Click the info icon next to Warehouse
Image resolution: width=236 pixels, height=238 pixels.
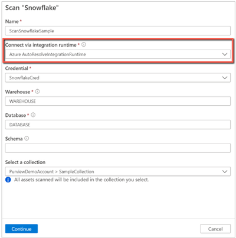coord(37,92)
